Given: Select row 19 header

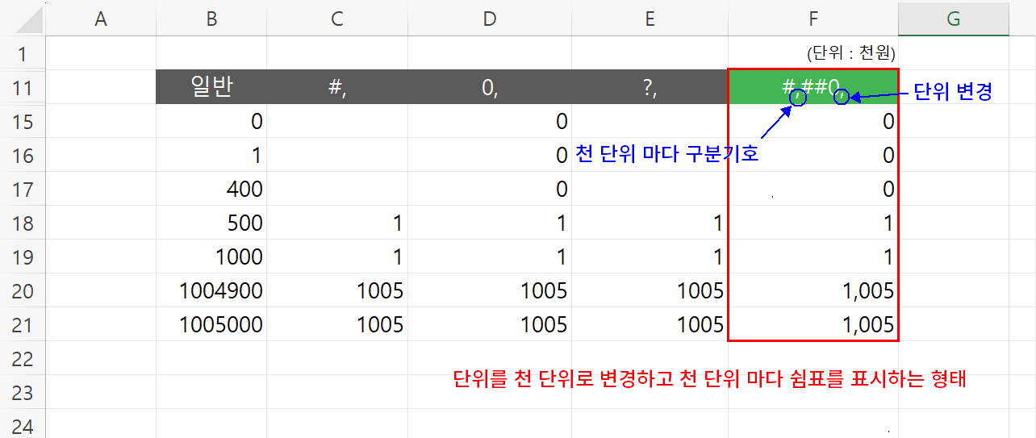Looking at the screenshot, I should click(x=23, y=257).
